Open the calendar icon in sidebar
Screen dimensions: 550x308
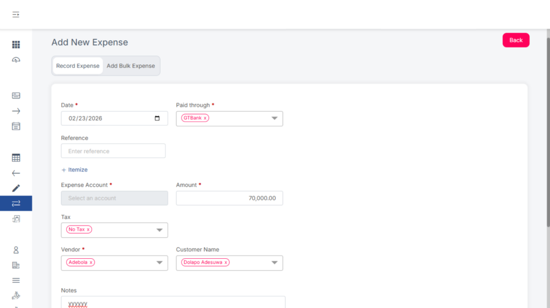click(16, 126)
